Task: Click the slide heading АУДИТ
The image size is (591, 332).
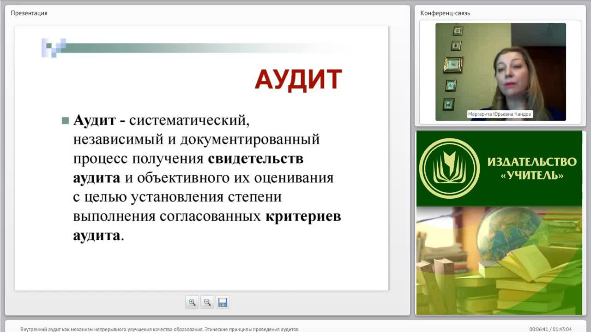Action: pyautogui.click(x=298, y=79)
